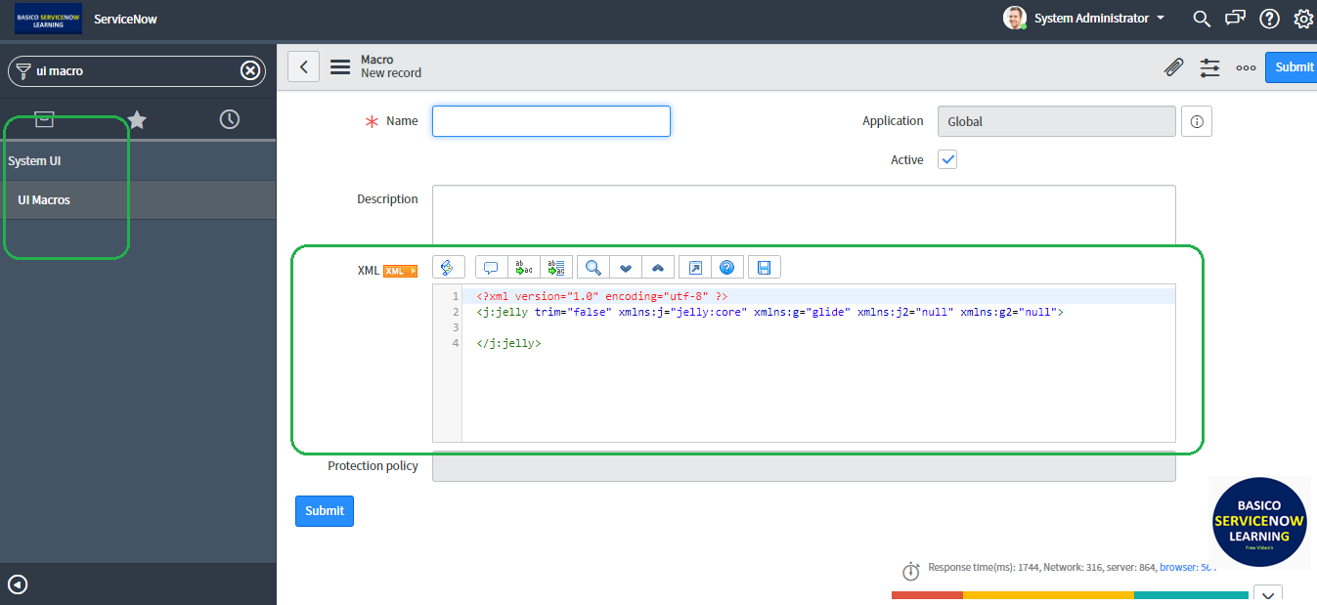Open the Help icon in header

click(x=1269, y=19)
